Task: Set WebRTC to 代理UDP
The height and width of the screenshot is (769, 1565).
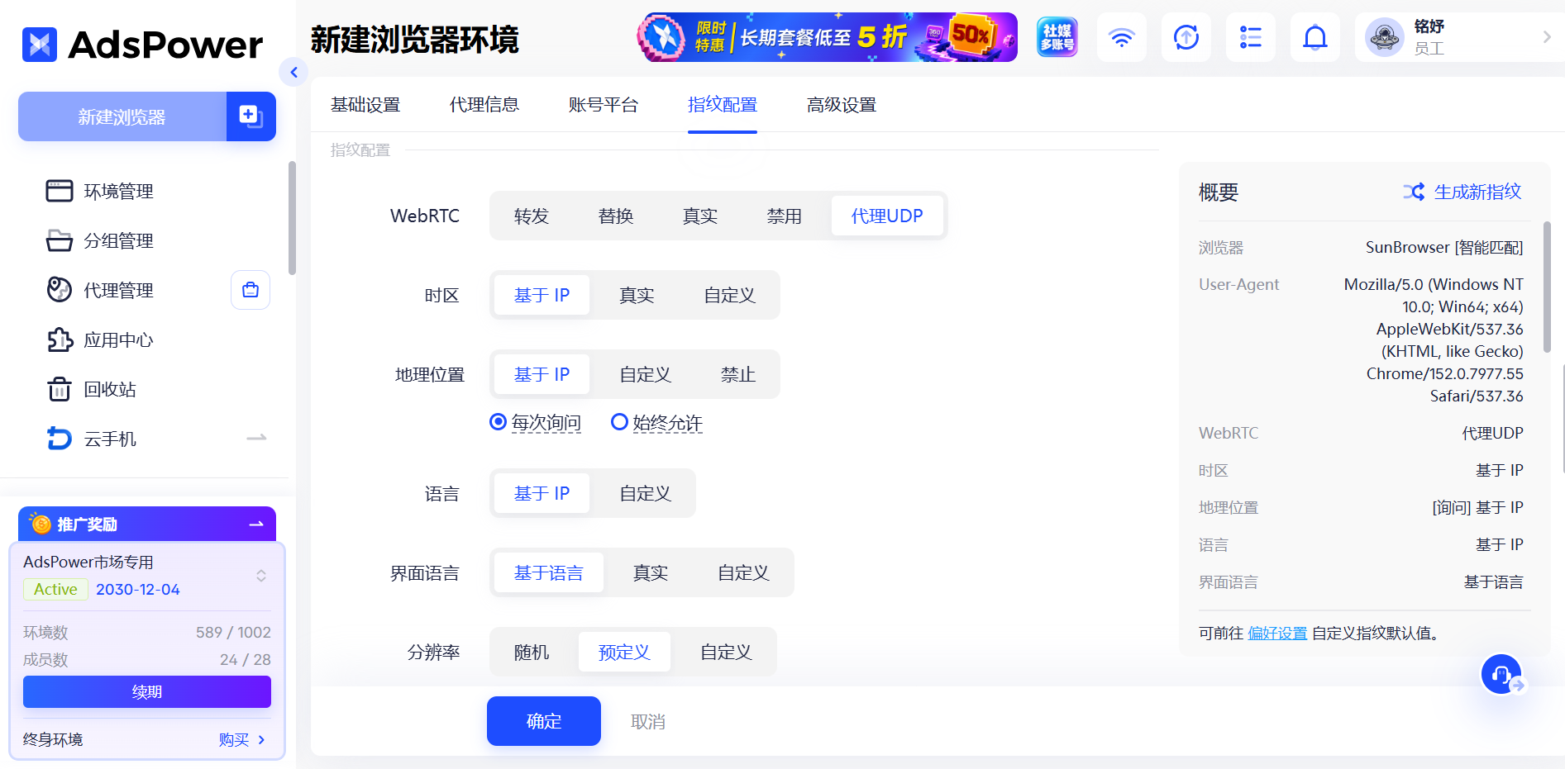Action: click(x=887, y=216)
